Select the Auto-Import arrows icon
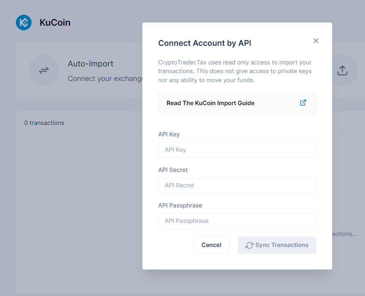 click(x=44, y=70)
